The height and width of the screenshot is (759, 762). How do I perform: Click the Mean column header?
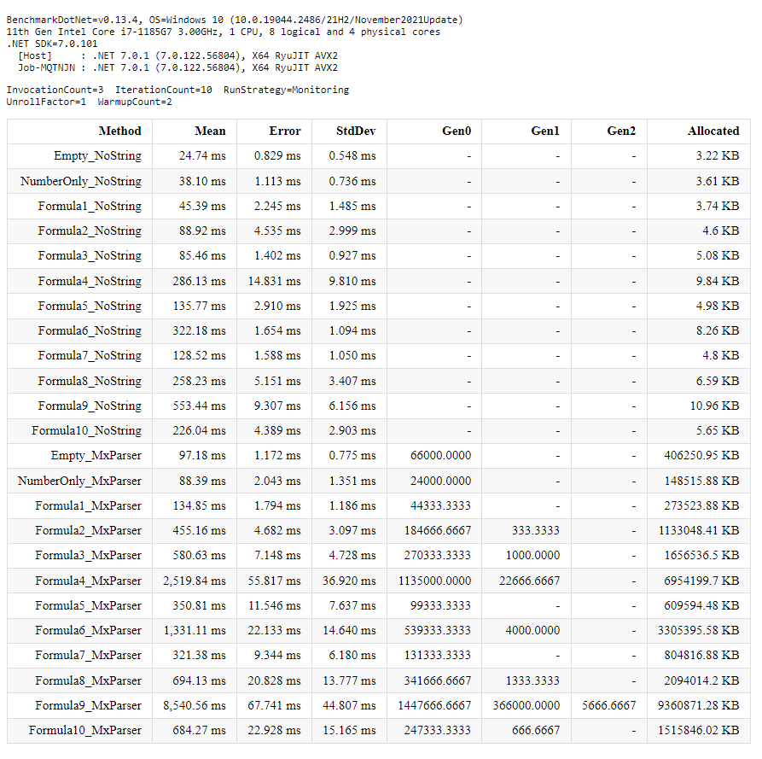[x=210, y=131]
